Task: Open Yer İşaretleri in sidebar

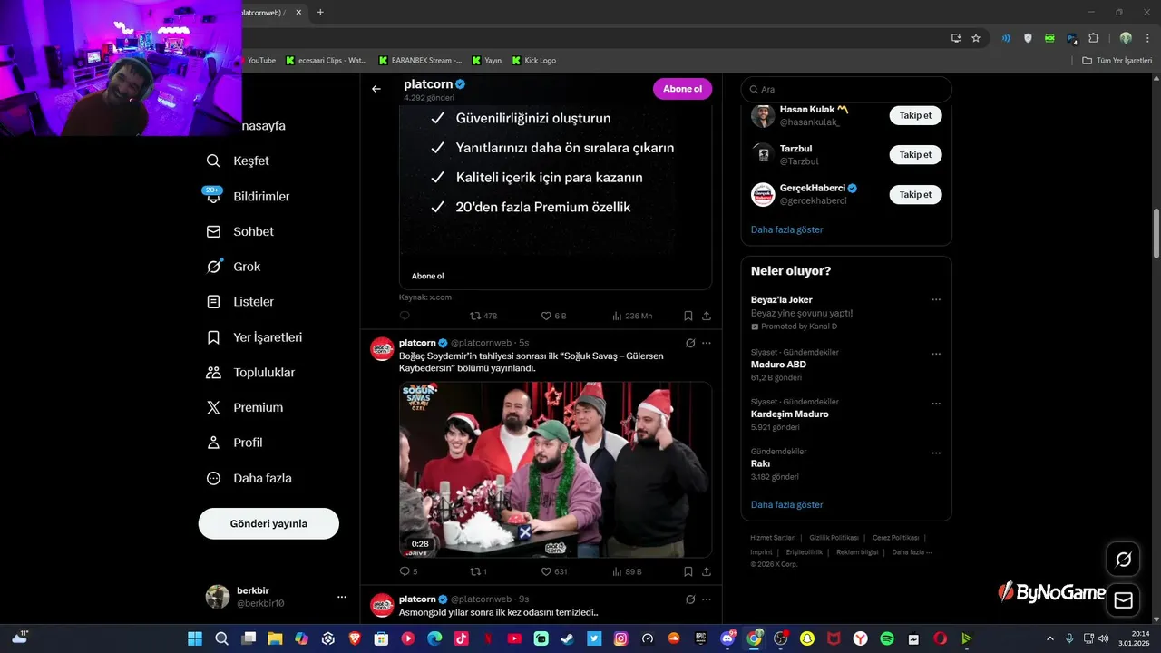Action: 254,337
